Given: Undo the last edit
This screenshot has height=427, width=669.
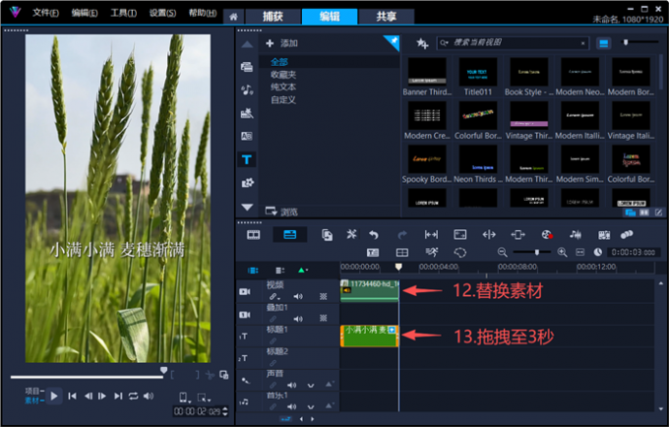Looking at the screenshot, I should point(374,234).
